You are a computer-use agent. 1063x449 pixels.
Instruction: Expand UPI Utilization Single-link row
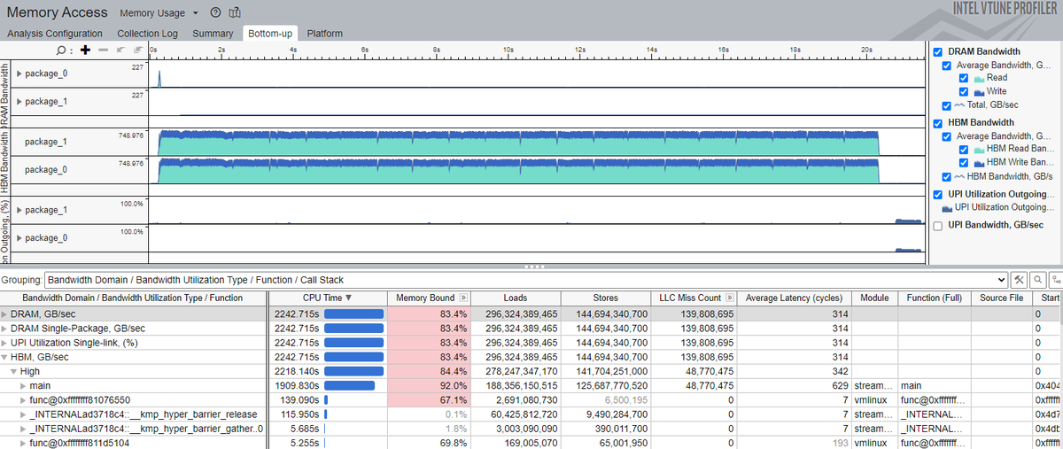(x=4, y=343)
